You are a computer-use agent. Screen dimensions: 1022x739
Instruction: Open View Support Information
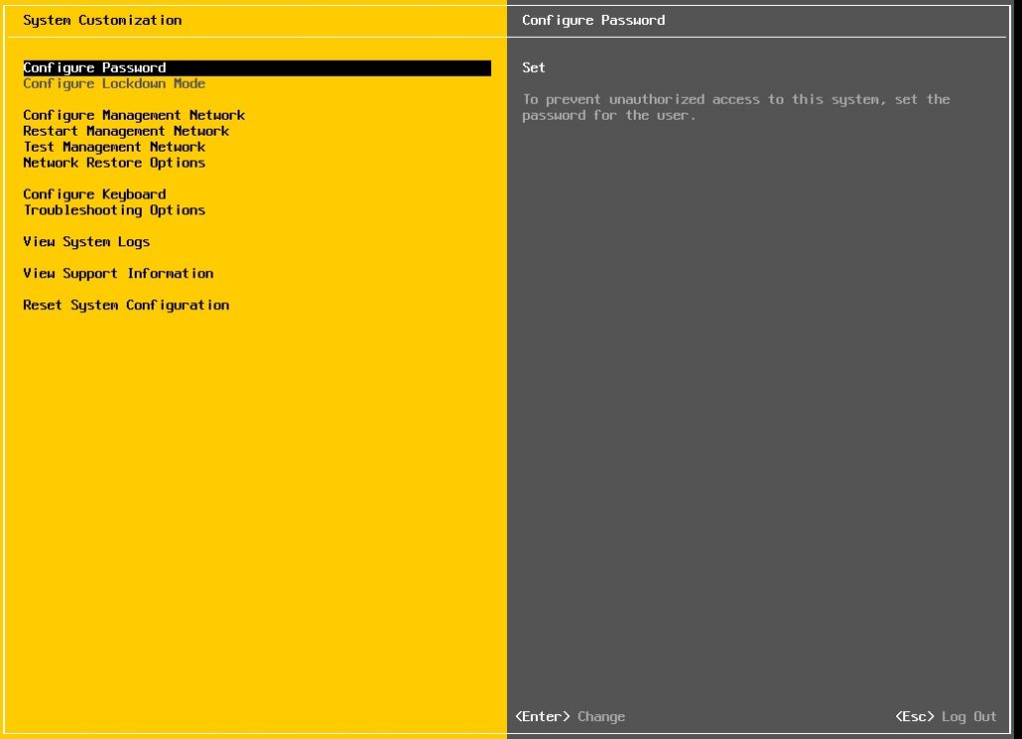pos(118,273)
